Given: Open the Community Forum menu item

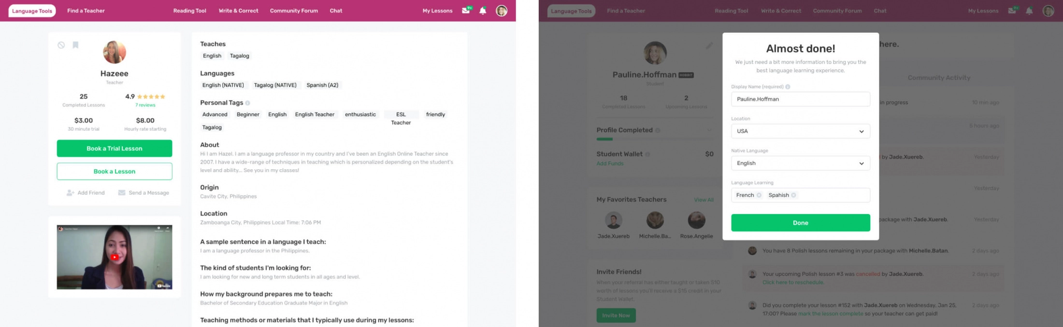Looking at the screenshot, I should (x=294, y=10).
